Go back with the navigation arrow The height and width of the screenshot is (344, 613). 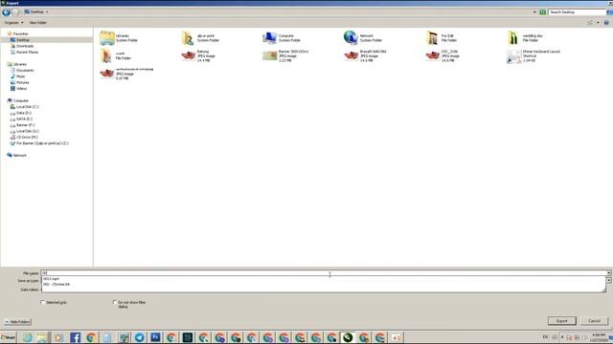point(6,12)
